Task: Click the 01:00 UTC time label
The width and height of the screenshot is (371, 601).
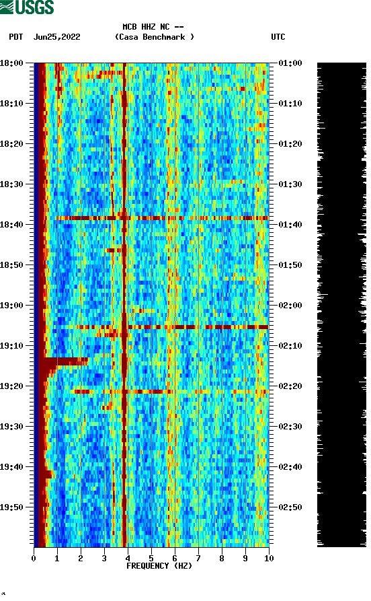Action: (x=290, y=63)
